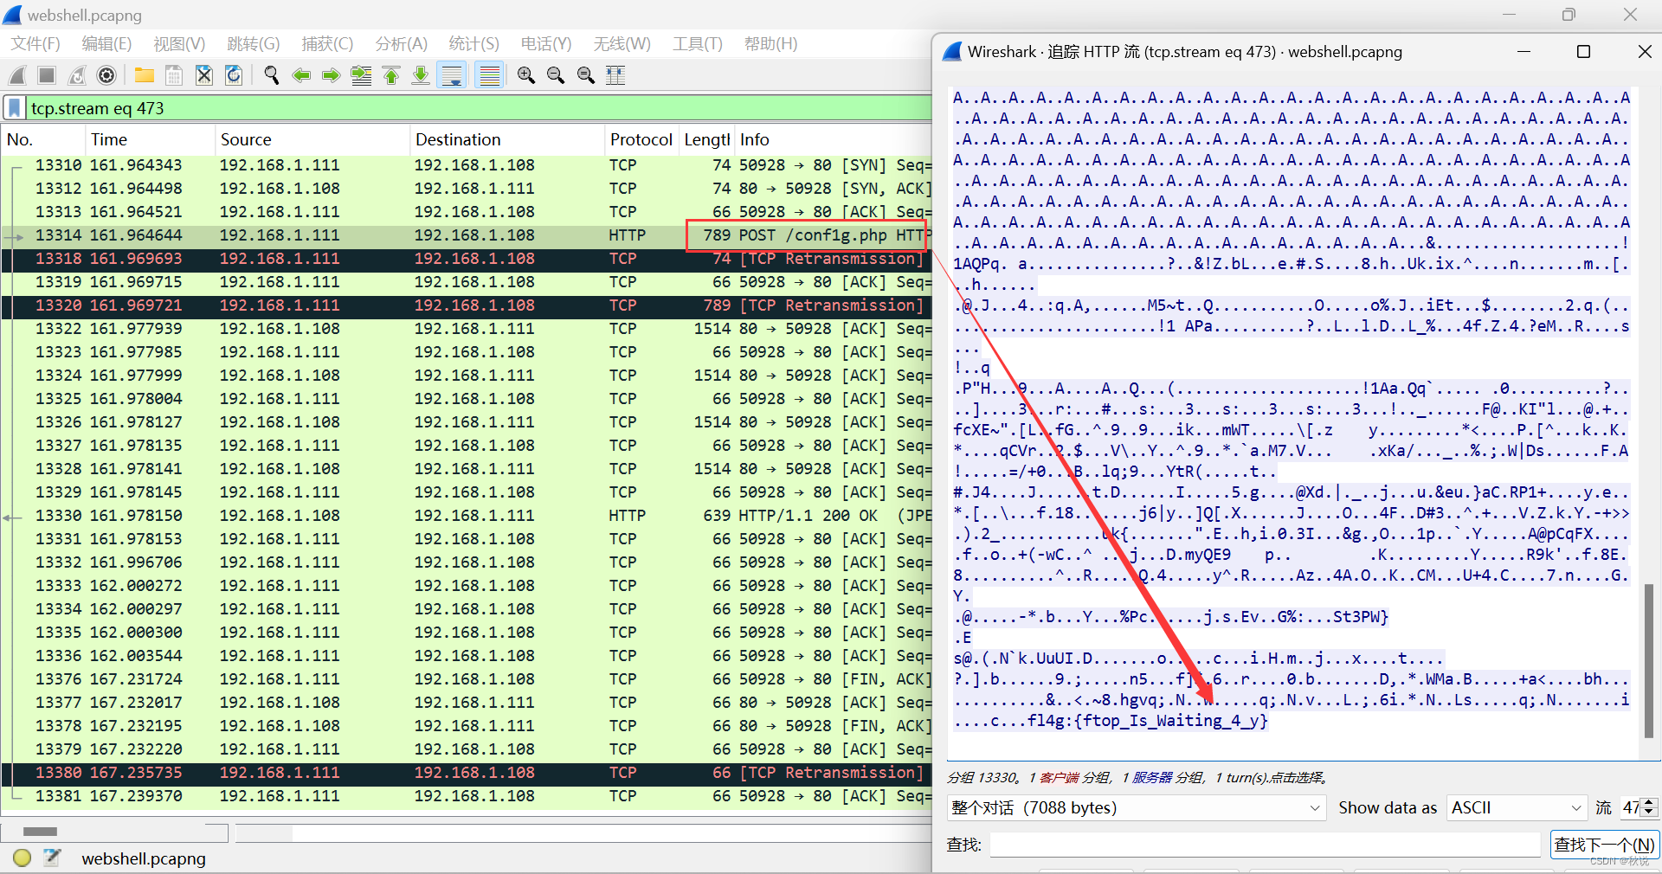Open the 工具(T) menu

pos(698,43)
